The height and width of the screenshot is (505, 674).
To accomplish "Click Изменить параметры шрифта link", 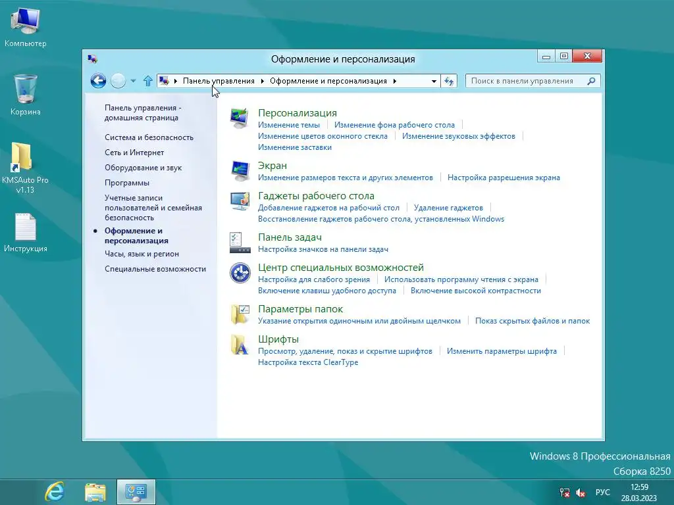I will click(x=502, y=351).
